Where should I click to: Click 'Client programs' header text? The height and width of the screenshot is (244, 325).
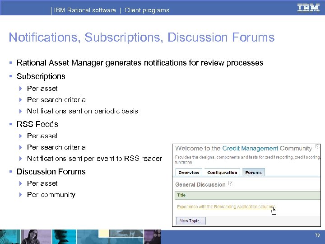pyautogui.click(x=147, y=10)
